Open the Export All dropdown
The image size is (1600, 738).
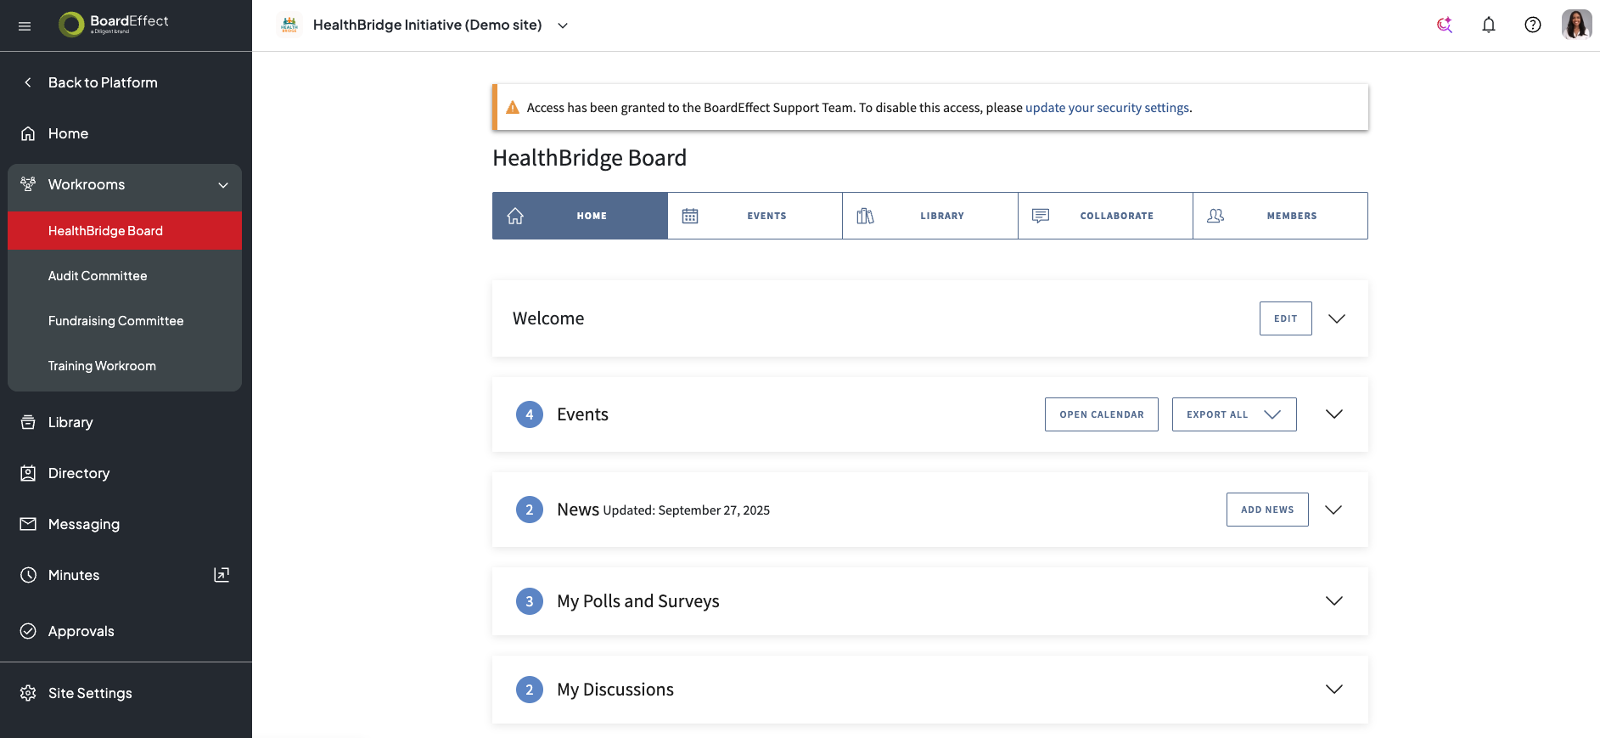tap(1234, 414)
